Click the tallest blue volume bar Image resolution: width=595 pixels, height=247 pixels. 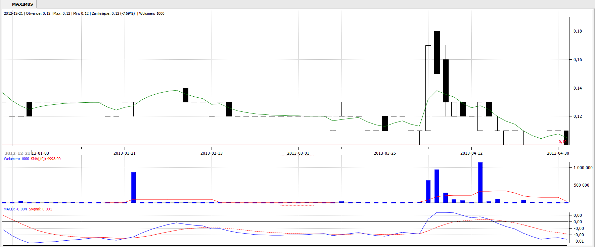click(480, 182)
